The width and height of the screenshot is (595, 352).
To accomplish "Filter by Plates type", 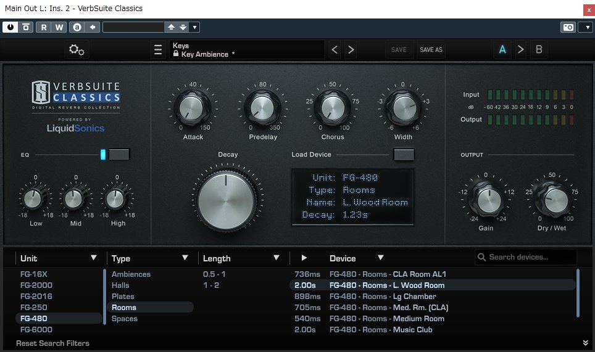I will (123, 297).
